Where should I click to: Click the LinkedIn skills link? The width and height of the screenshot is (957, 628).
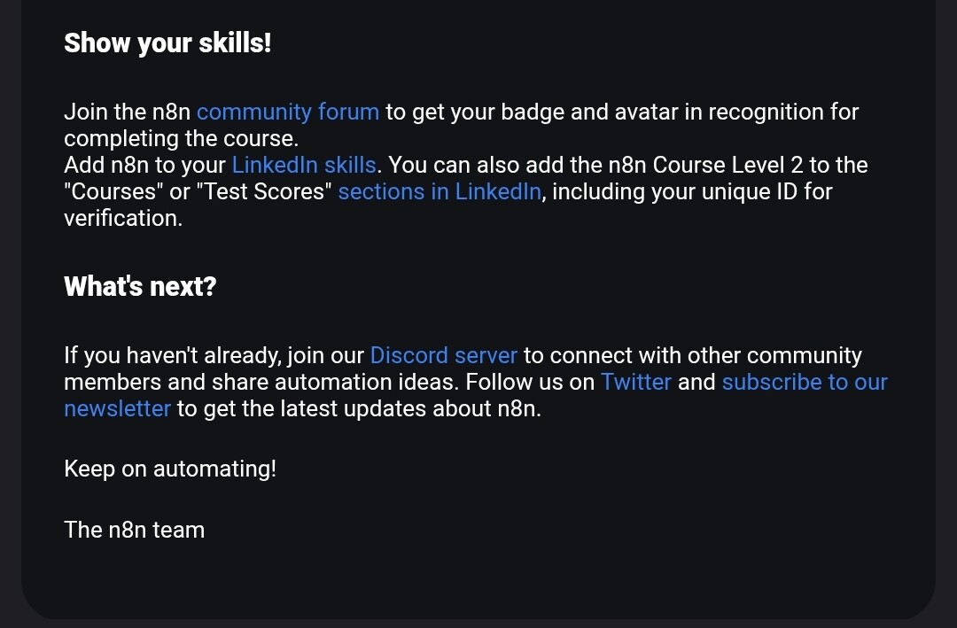click(x=304, y=166)
